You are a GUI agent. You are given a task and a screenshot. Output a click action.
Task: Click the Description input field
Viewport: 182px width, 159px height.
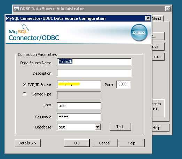click(94, 73)
